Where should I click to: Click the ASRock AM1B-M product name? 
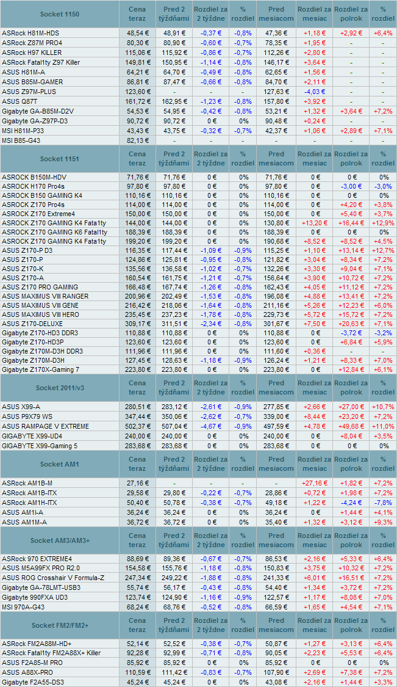[26, 483]
